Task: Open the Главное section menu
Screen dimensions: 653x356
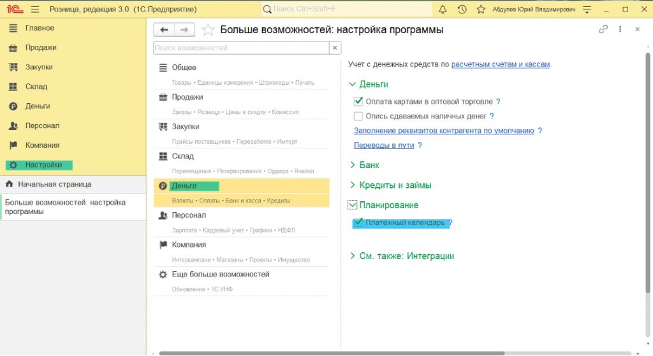Action: coord(40,28)
